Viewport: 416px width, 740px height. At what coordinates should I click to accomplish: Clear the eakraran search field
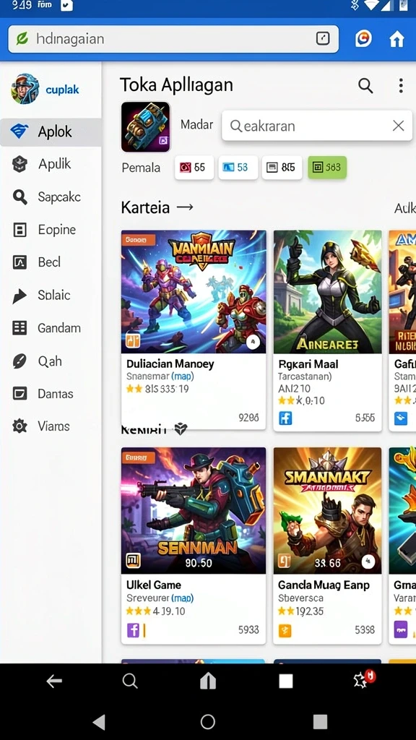[399, 126]
